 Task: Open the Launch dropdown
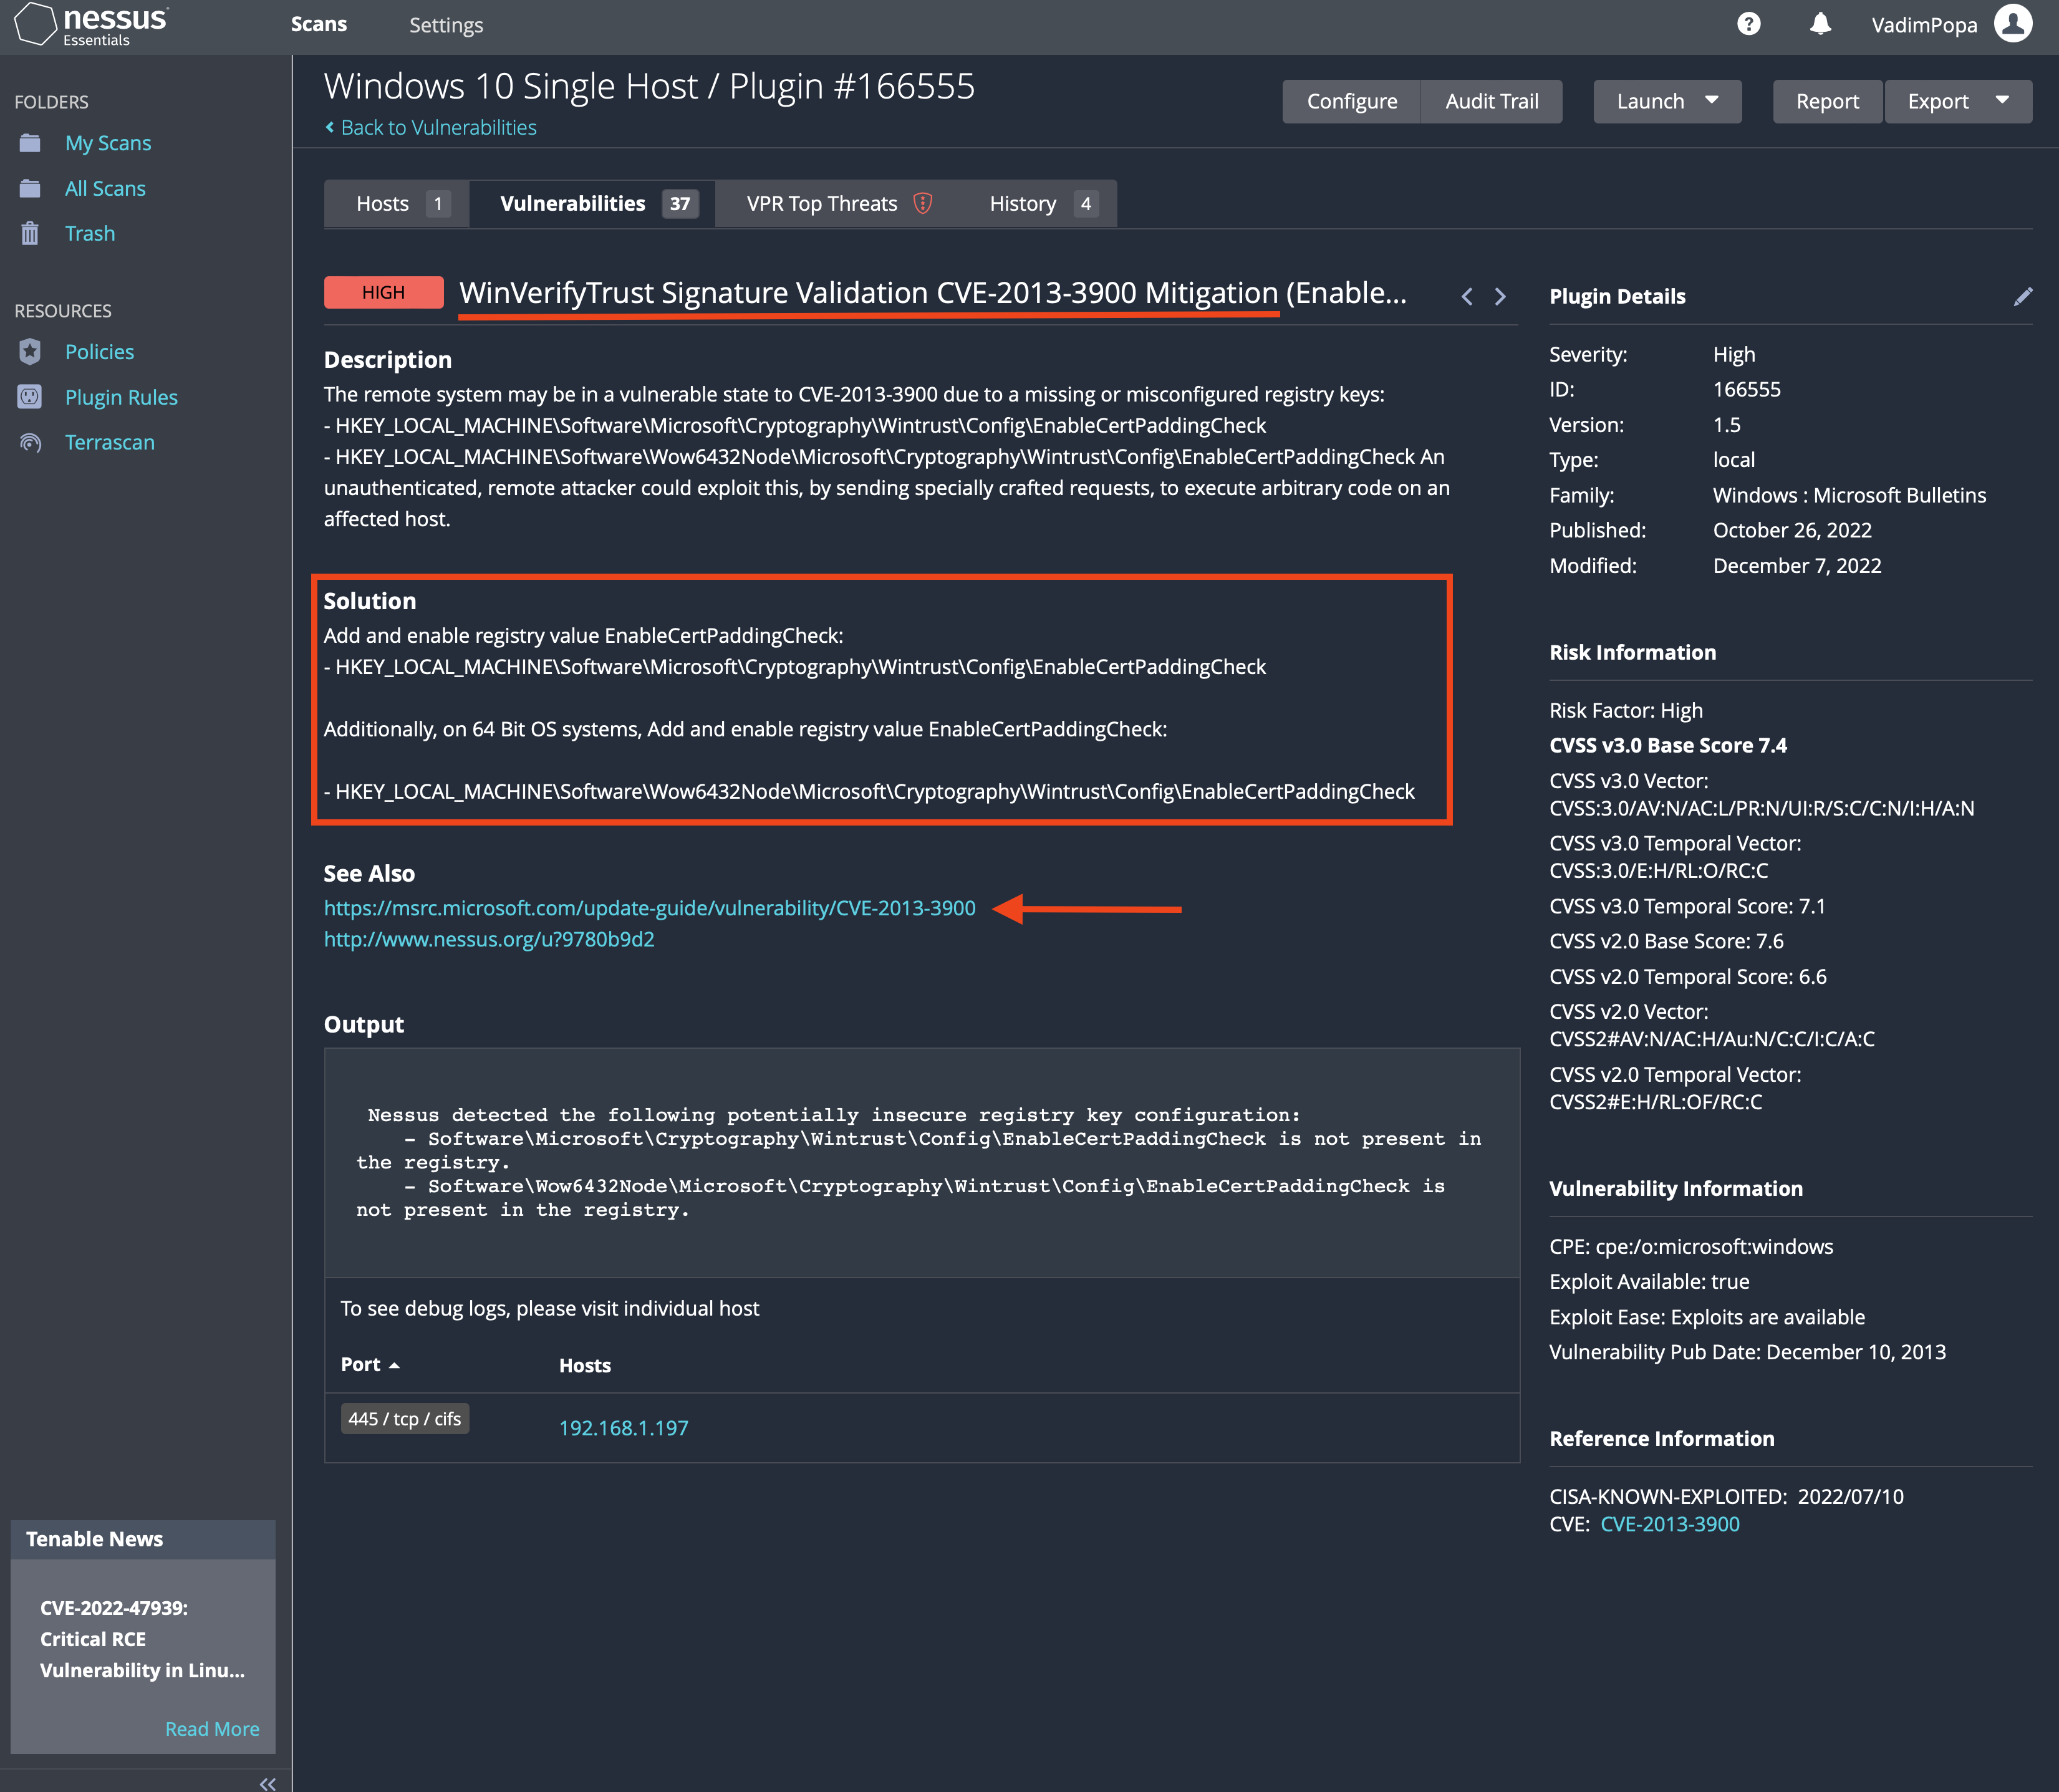(1666, 101)
